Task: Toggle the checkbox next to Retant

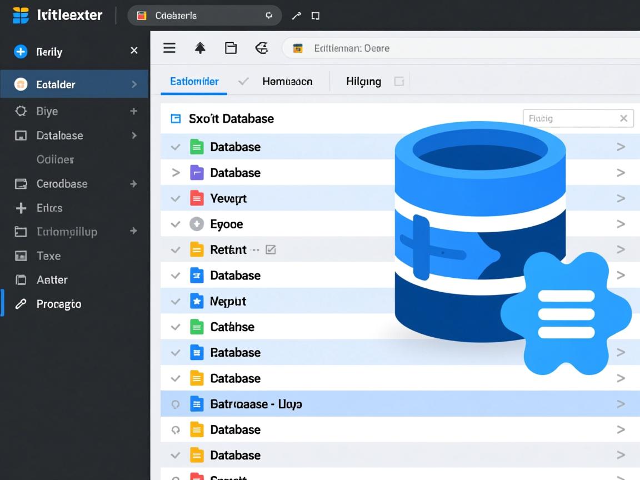Action: [x=271, y=250]
